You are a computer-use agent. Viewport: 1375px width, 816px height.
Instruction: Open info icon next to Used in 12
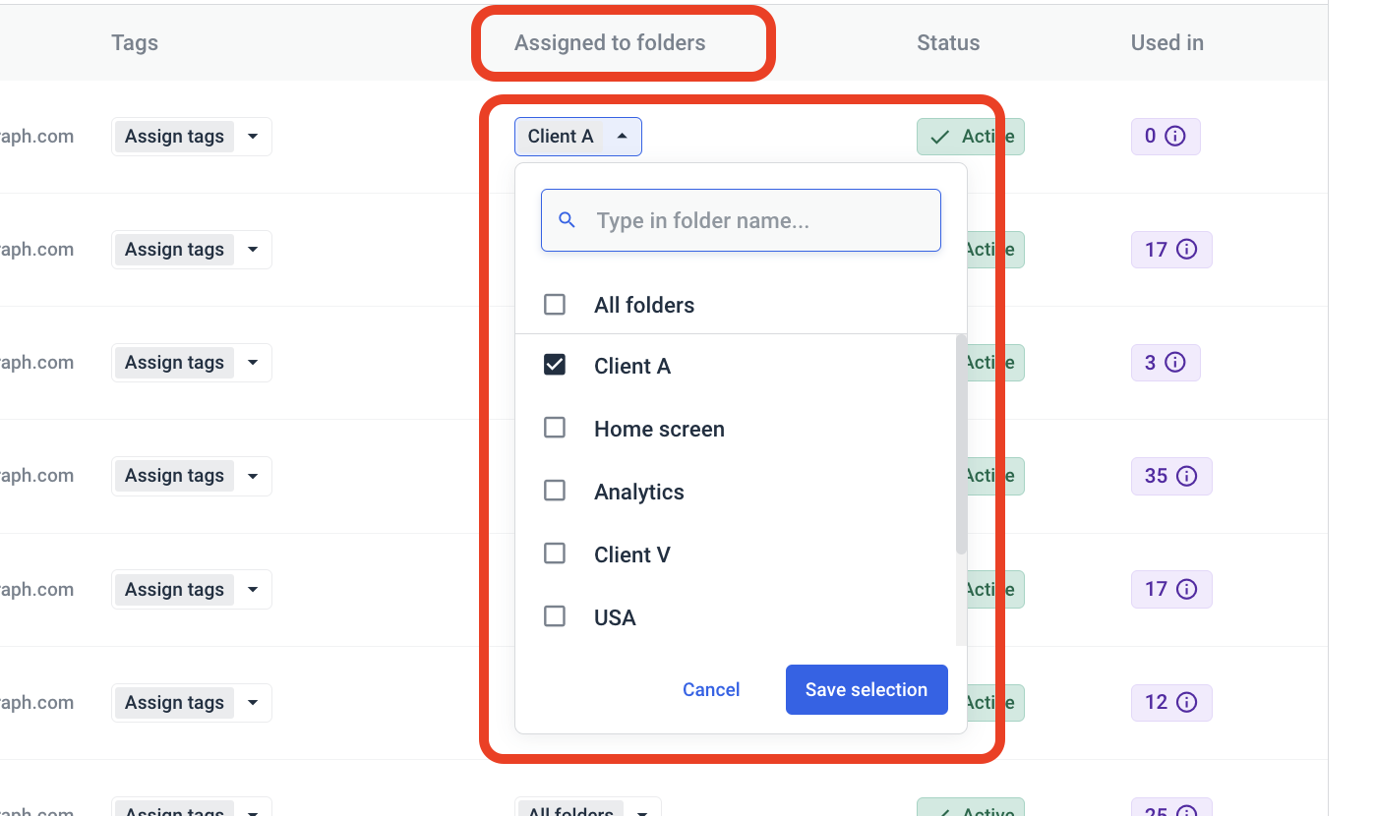point(1186,703)
